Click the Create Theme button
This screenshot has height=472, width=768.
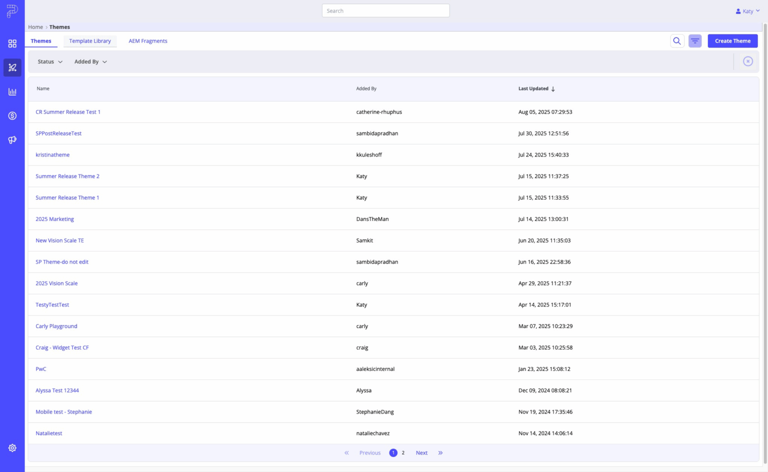732,41
